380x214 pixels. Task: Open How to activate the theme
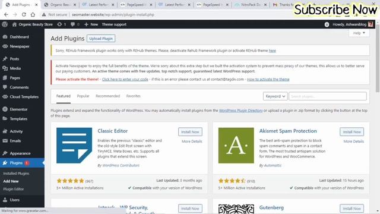coord(268,79)
